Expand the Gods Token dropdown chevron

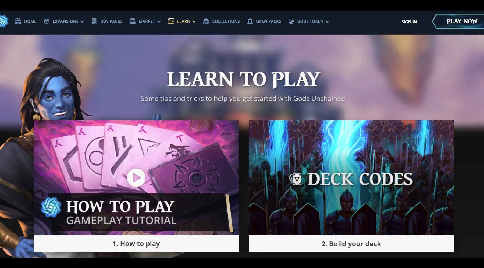click(327, 21)
